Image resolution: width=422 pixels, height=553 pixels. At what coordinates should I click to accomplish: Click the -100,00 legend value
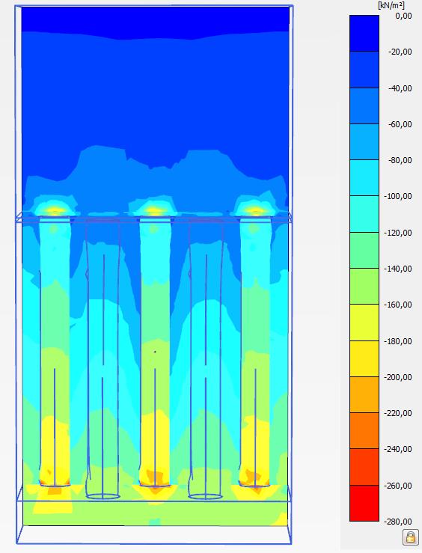[397, 196]
